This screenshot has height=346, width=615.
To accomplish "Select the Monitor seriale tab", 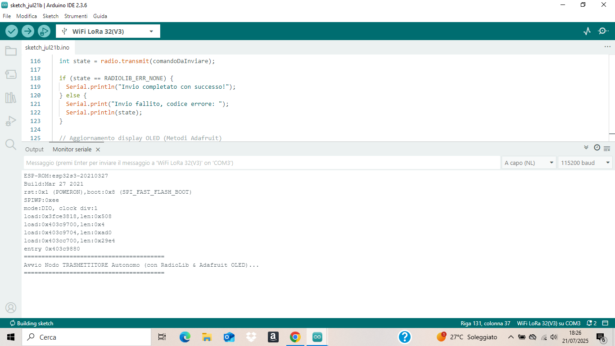I will 72,150.
